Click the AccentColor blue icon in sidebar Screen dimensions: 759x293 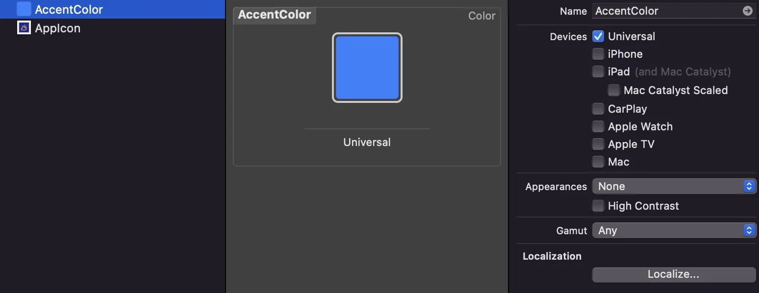[24, 9]
